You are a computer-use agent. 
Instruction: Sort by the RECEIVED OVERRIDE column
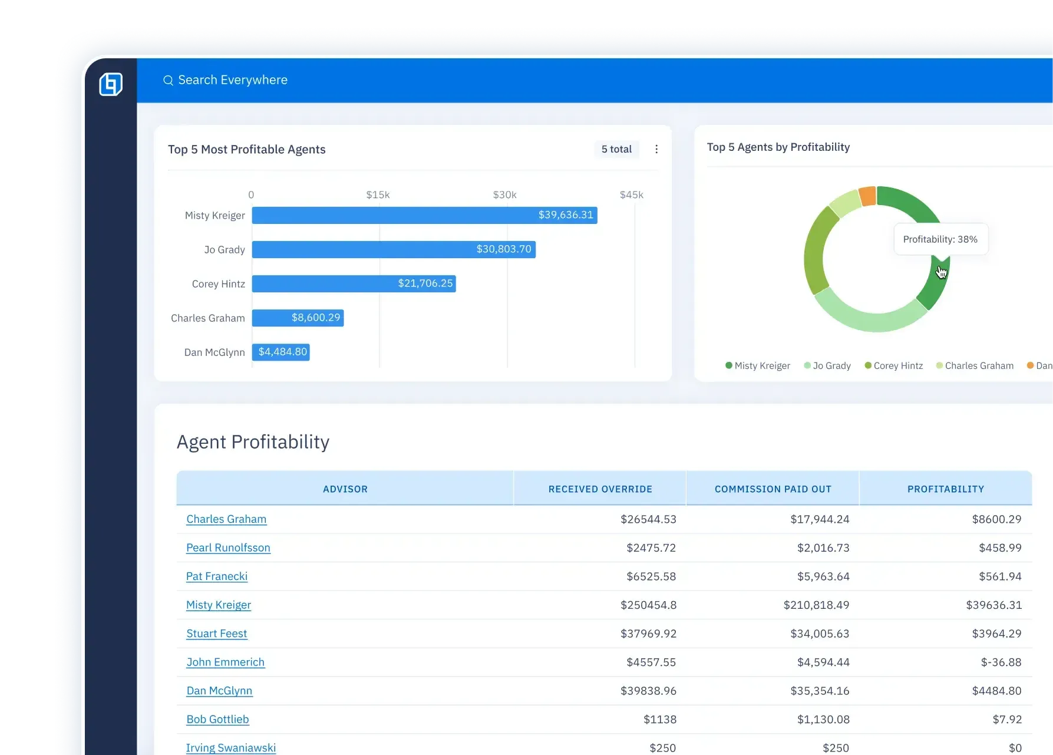[600, 489]
